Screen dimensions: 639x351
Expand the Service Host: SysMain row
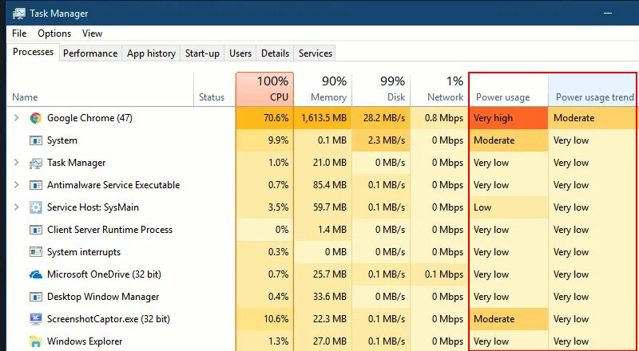click(x=16, y=207)
